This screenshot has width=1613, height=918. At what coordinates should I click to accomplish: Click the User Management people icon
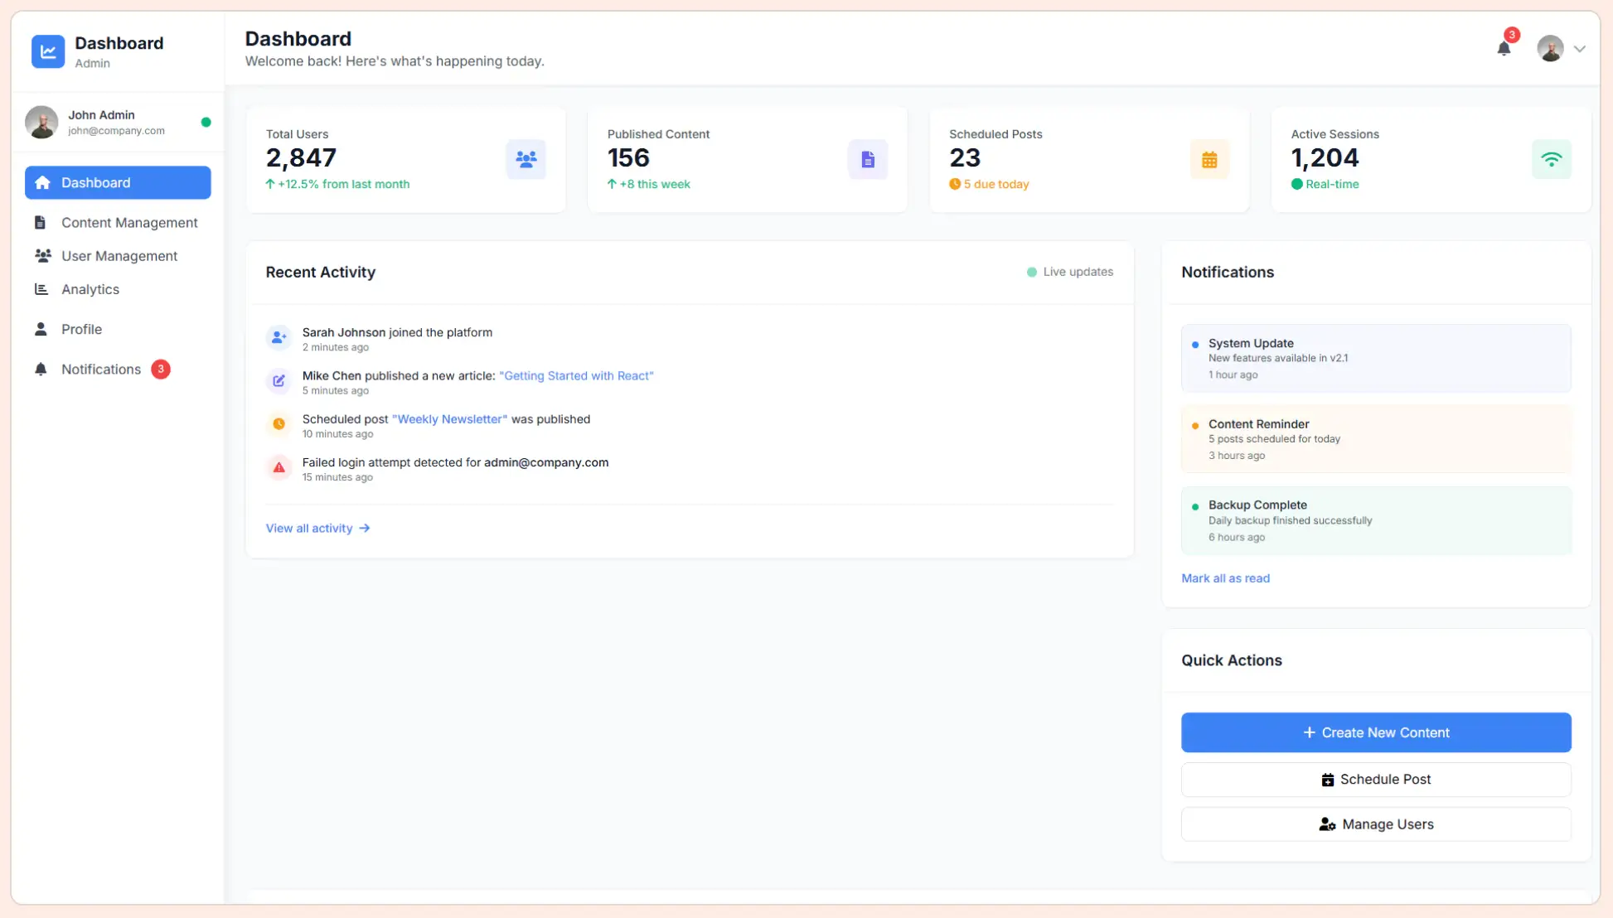41,255
